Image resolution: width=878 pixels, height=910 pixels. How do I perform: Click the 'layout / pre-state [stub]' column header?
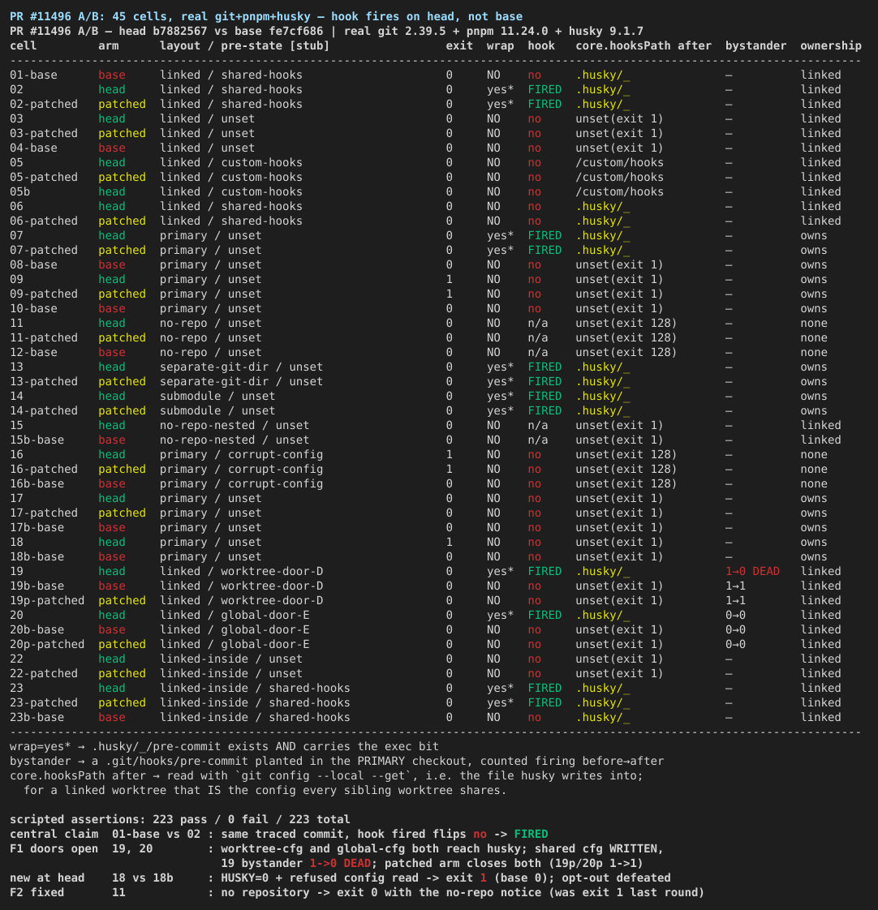[x=244, y=45]
